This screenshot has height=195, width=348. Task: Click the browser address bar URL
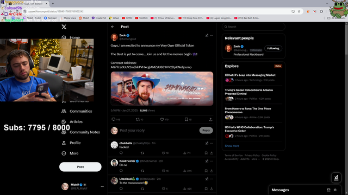pyautogui.click(x=56, y=11)
